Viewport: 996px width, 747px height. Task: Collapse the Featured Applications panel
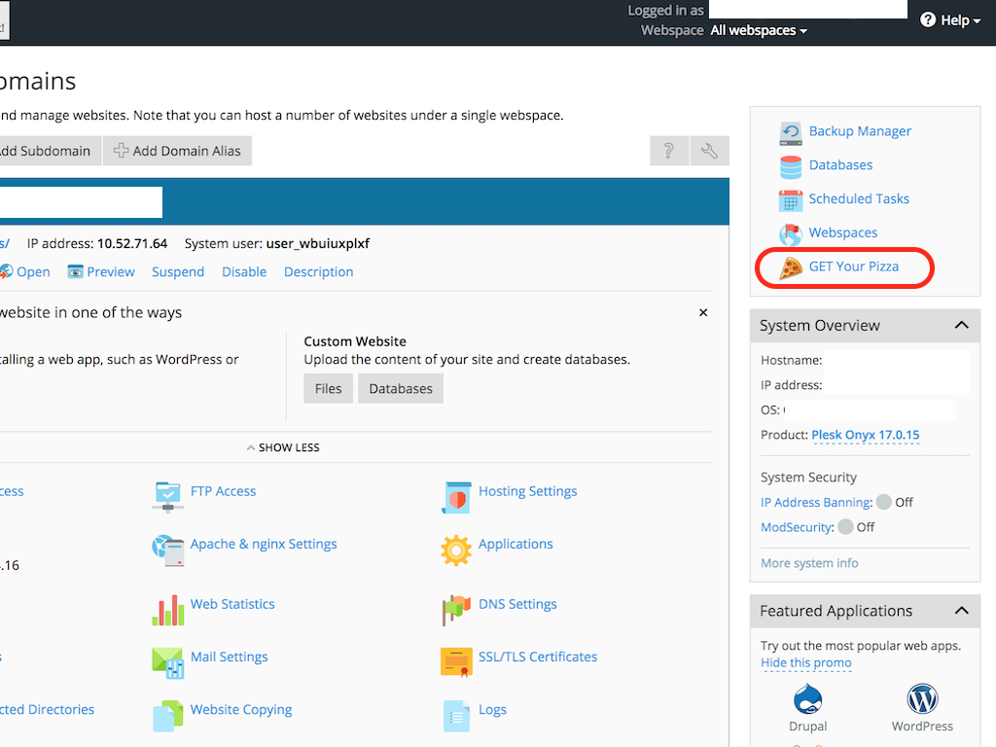coord(961,611)
